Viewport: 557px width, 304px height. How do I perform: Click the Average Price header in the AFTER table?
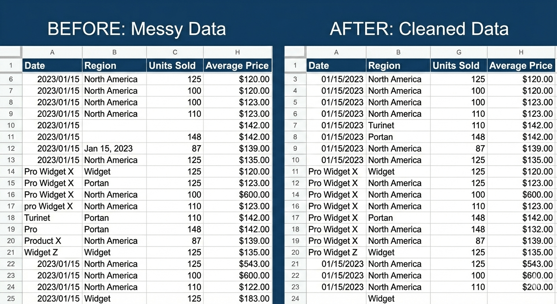tap(521, 65)
